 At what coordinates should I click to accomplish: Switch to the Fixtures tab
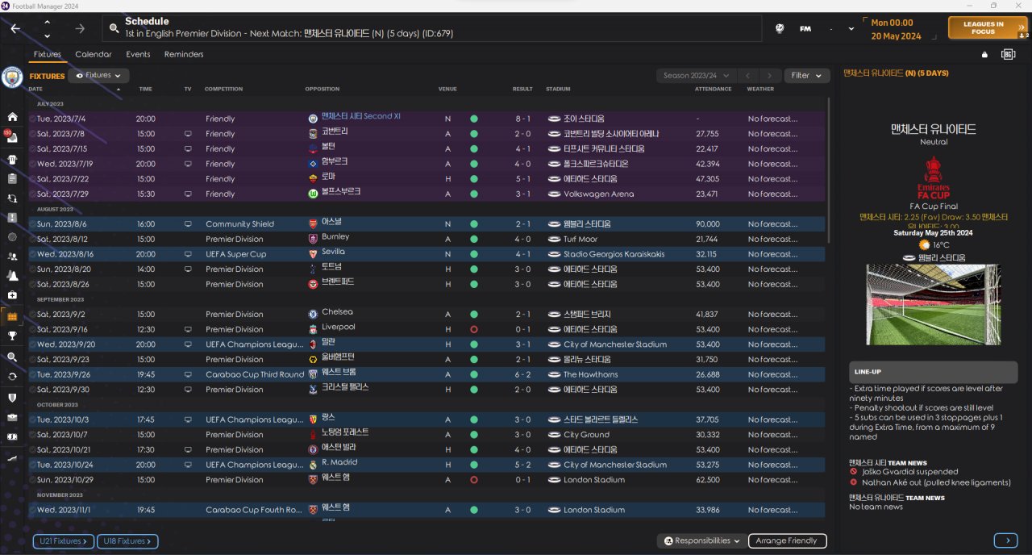pyautogui.click(x=47, y=54)
